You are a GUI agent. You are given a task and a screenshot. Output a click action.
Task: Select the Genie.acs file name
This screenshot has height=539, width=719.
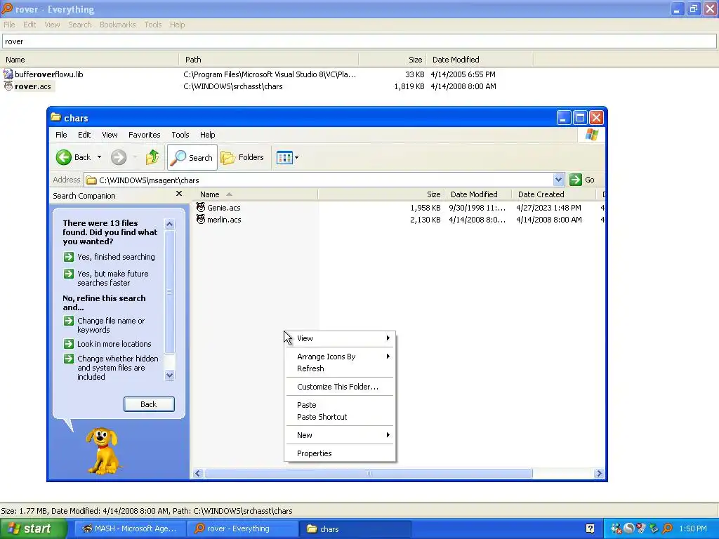[224, 208]
